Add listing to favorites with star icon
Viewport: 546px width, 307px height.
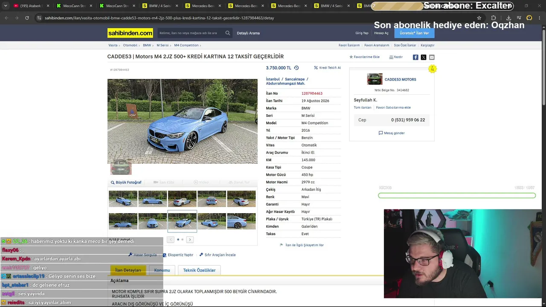(x=364, y=57)
